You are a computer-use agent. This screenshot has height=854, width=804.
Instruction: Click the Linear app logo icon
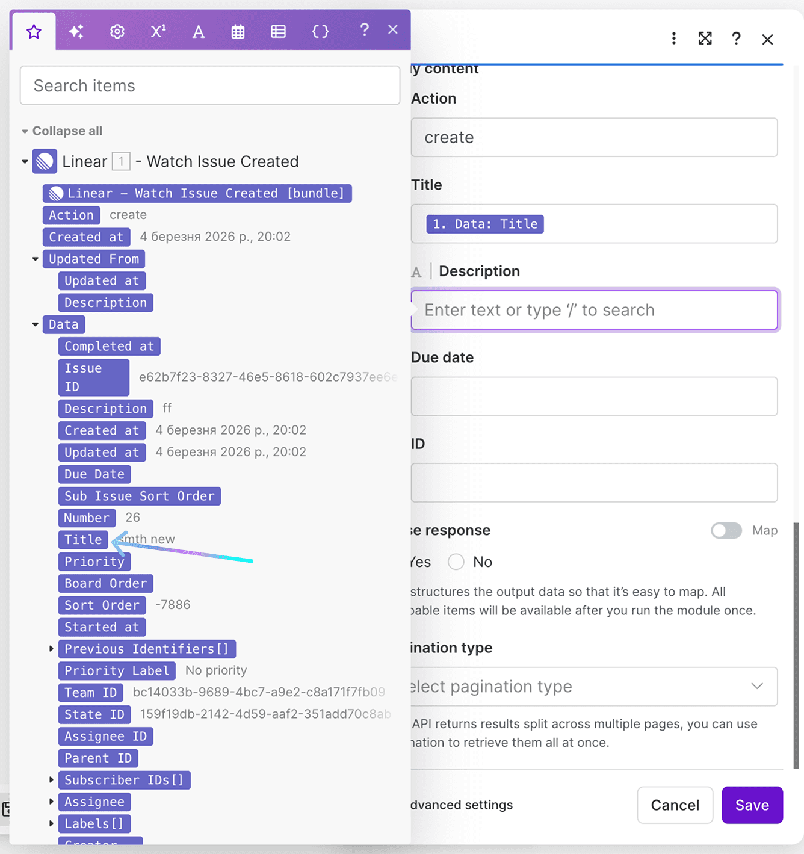[x=45, y=161]
